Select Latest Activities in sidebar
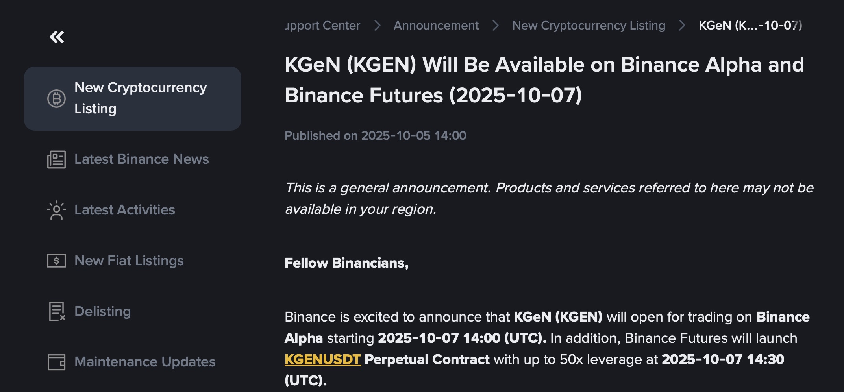 point(124,210)
